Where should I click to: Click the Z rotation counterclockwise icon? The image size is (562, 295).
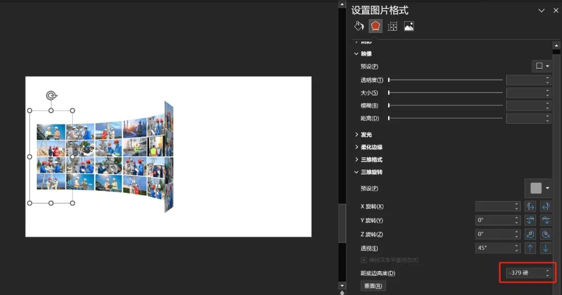pyautogui.click(x=530, y=234)
